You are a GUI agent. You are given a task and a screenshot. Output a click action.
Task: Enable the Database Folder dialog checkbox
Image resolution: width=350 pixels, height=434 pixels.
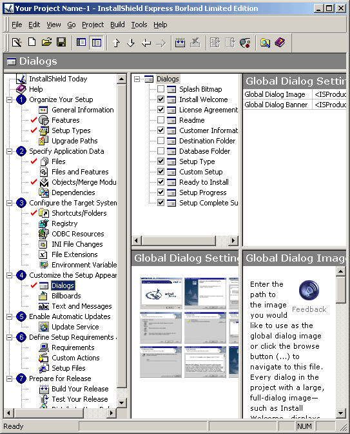coord(160,151)
